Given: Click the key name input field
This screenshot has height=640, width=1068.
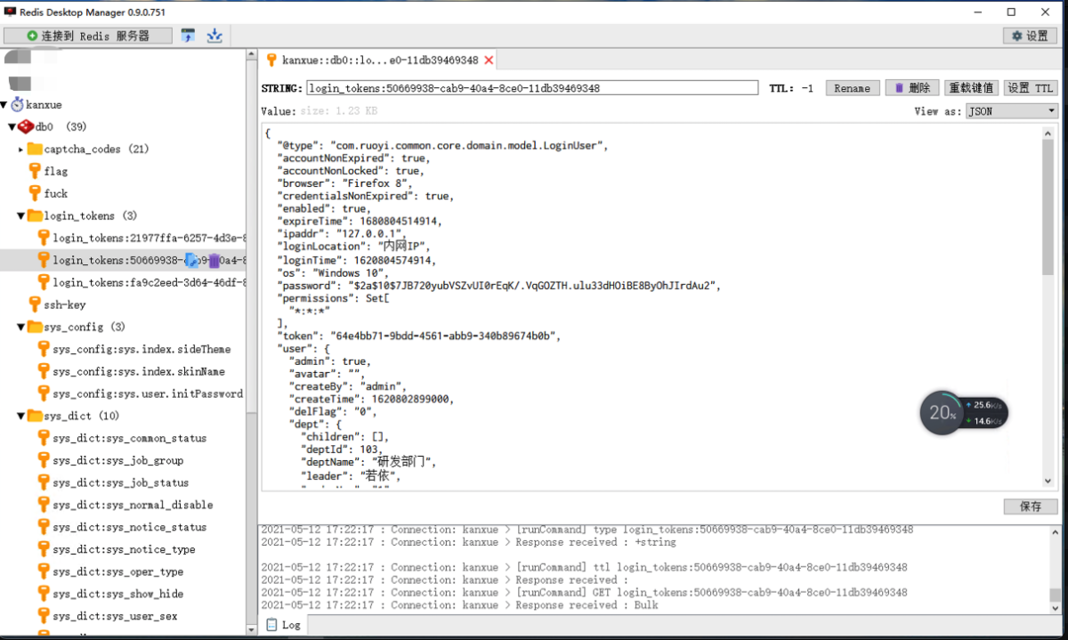Looking at the screenshot, I should point(532,88).
